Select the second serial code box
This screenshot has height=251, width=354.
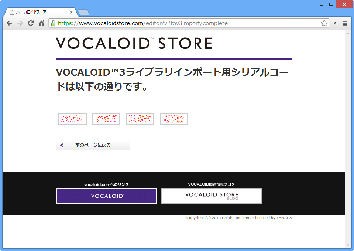(x=106, y=119)
